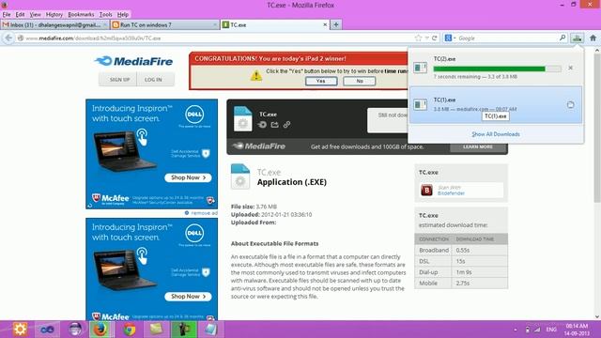Open the File menu

pos(7,15)
